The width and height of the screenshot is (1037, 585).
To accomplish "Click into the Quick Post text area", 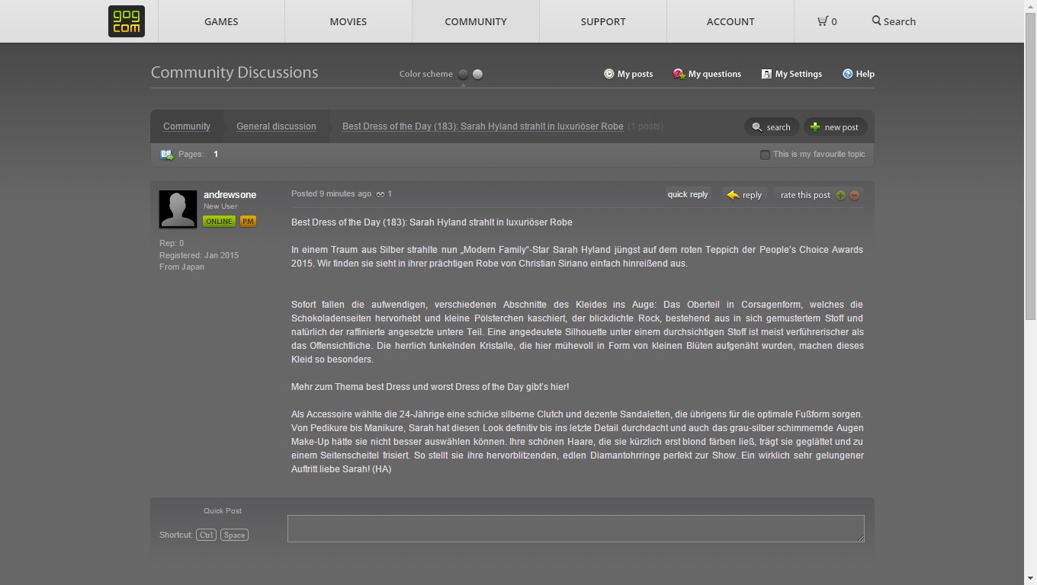I will click(576, 529).
